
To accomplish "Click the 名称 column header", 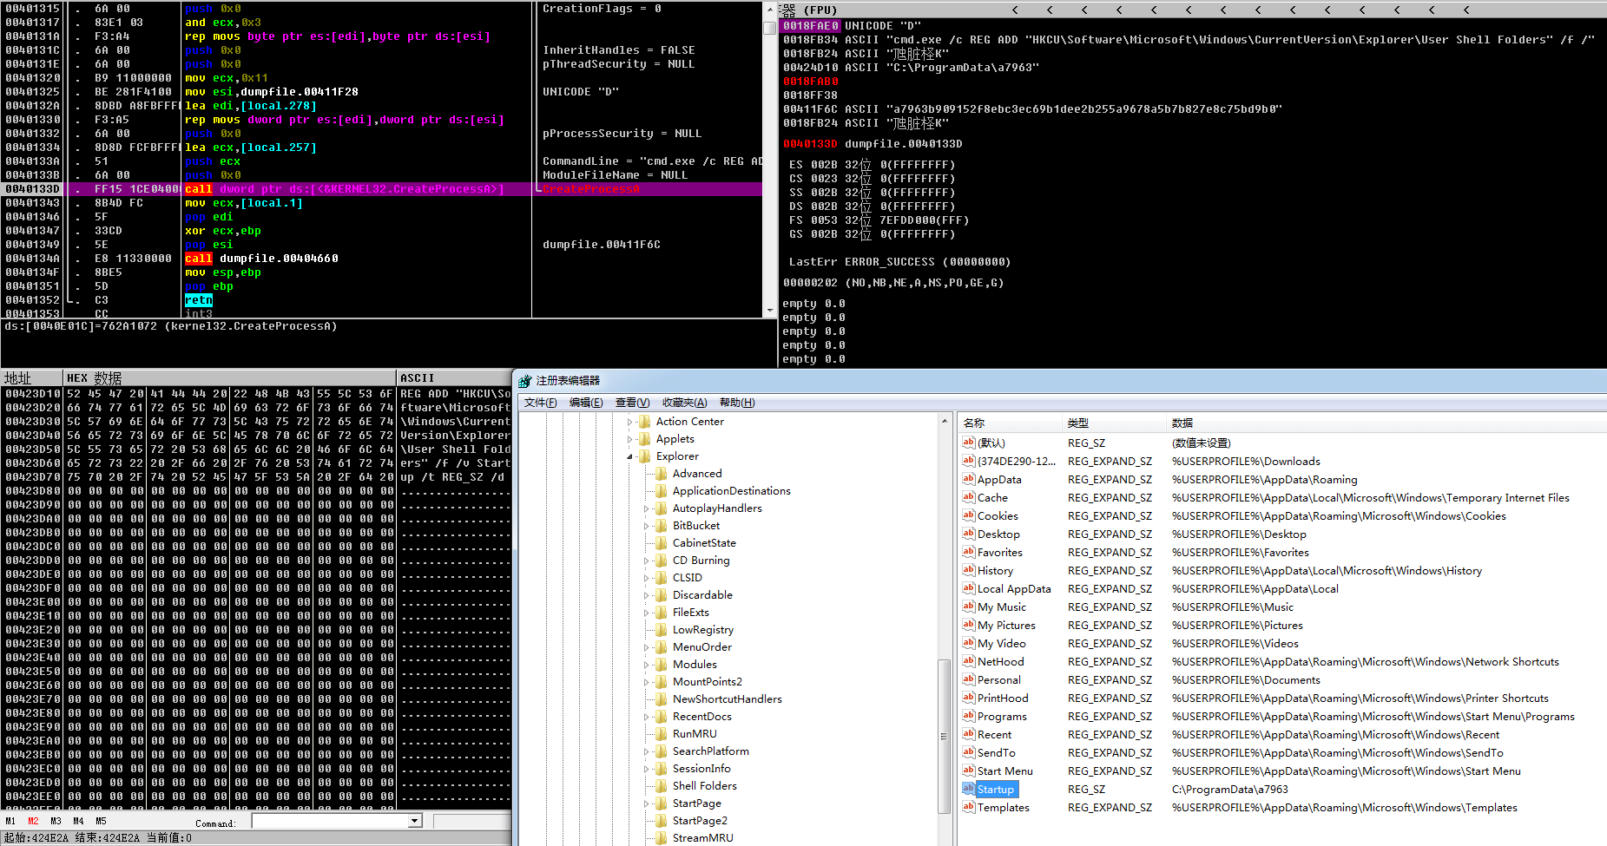I will tap(1010, 423).
